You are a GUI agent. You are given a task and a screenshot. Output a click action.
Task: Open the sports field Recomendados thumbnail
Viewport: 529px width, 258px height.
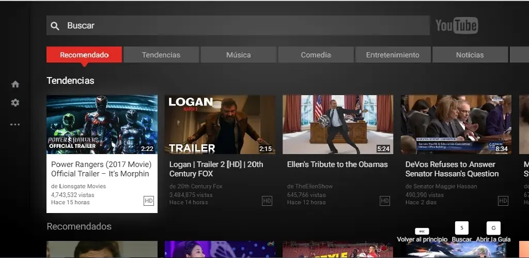pos(338,249)
